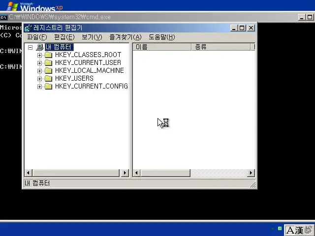315x236 pixels.
Task: Click the 漢 Hanja conversion tray icon
Action: click(x=299, y=231)
